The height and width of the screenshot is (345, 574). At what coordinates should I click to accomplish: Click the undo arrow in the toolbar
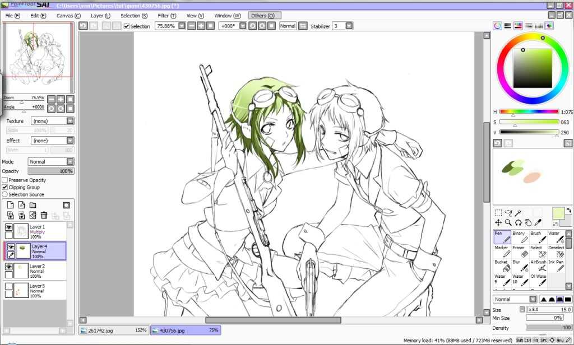click(83, 26)
